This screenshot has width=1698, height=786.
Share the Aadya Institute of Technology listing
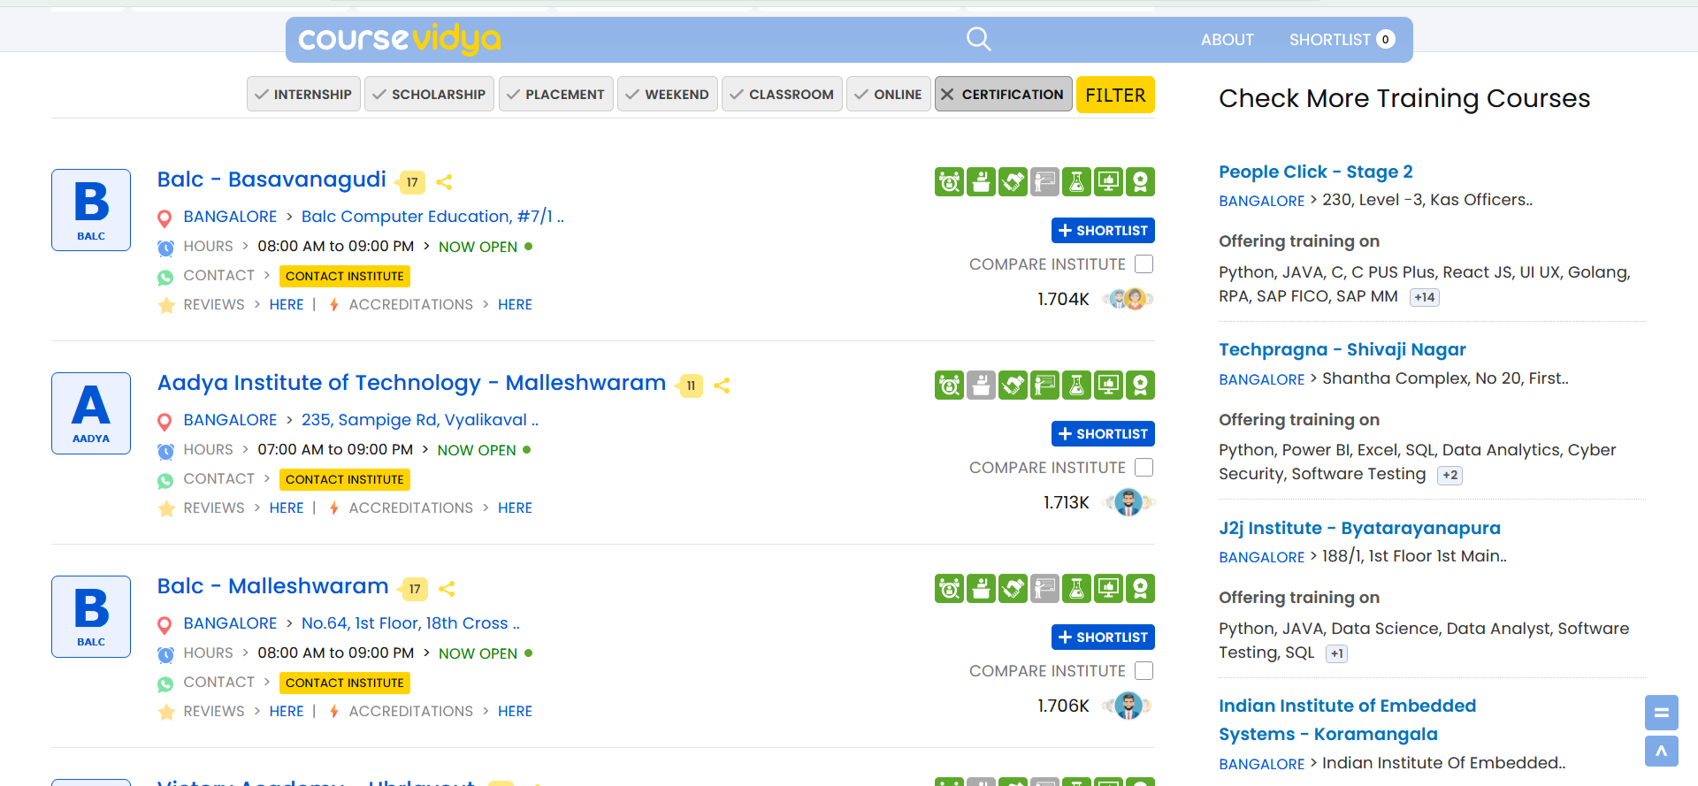(x=722, y=385)
